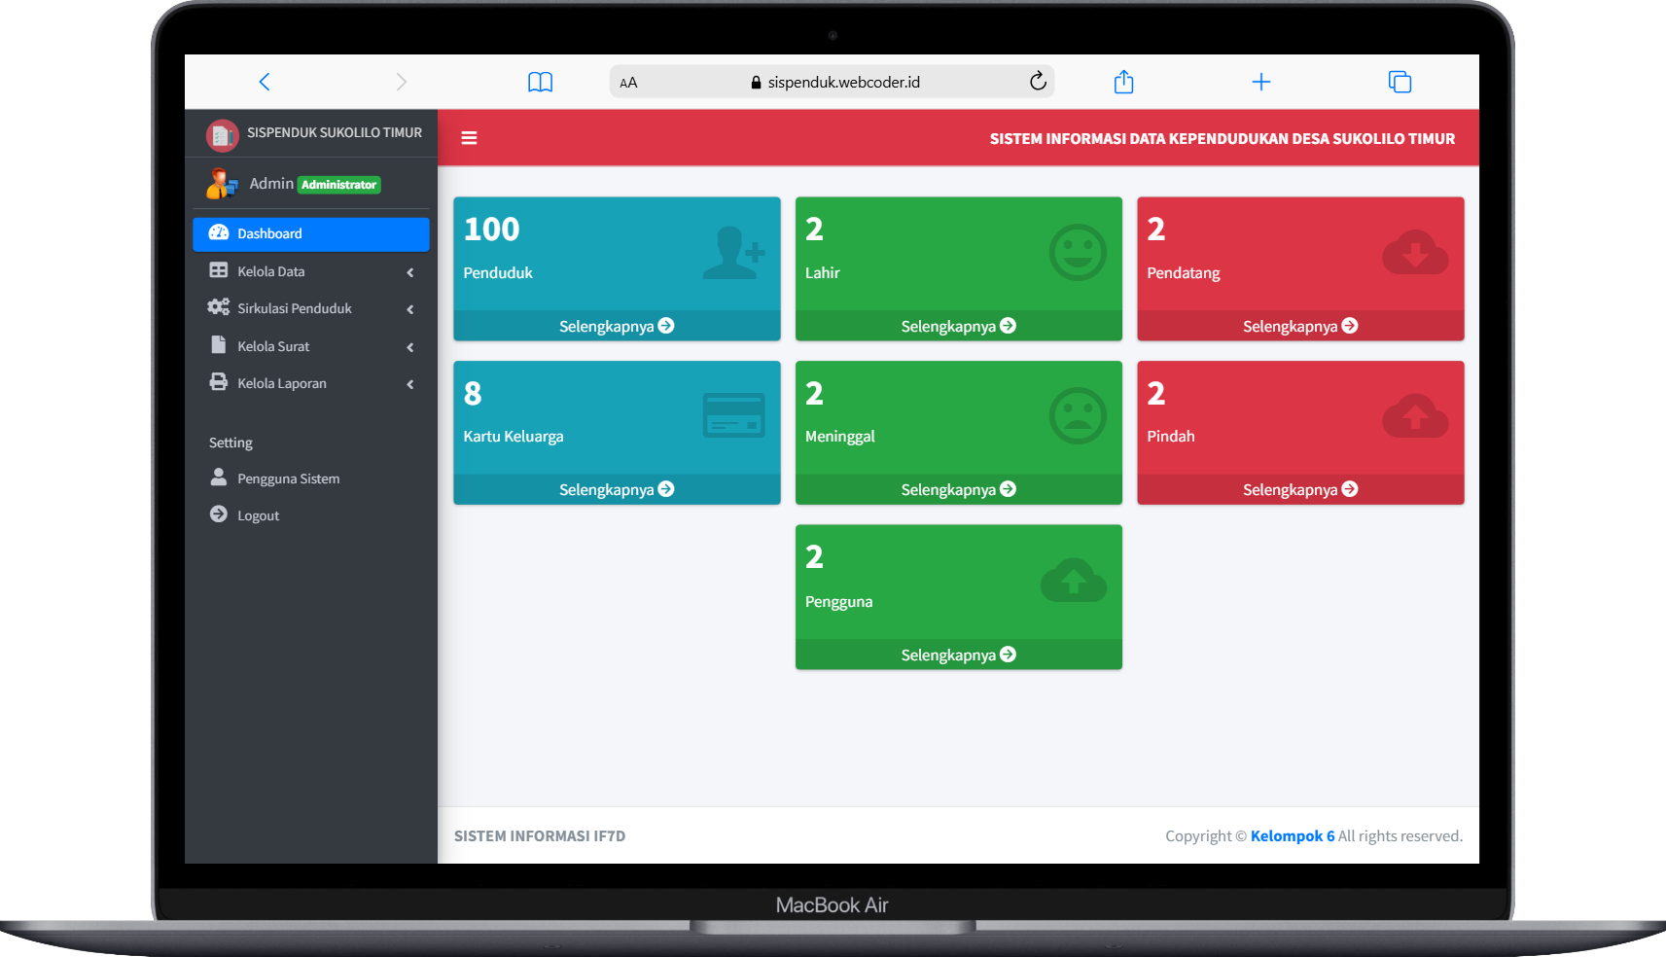The height and width of the screenshot is (957, 1666).
Task: Click the add-person icon on Penduduk card
Action: click(733, 253)
